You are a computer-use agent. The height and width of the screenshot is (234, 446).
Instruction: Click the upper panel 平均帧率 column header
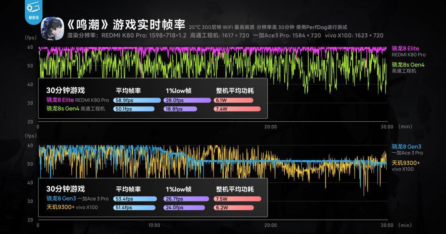pyautogui.click(x=128, y=91)
